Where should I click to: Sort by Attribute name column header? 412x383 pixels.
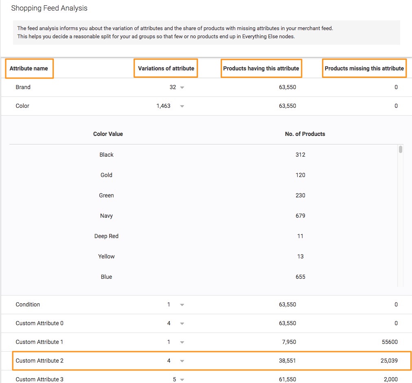pos(29,68)
